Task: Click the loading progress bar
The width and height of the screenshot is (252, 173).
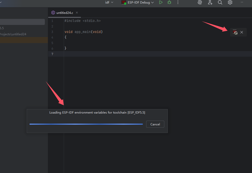Action: point(86,124)
